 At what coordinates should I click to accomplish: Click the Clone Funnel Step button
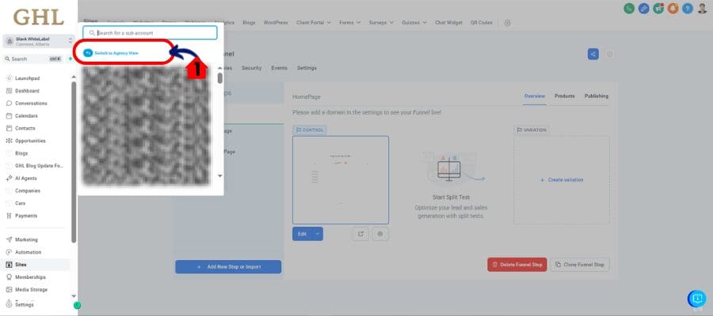pos(581,265)
